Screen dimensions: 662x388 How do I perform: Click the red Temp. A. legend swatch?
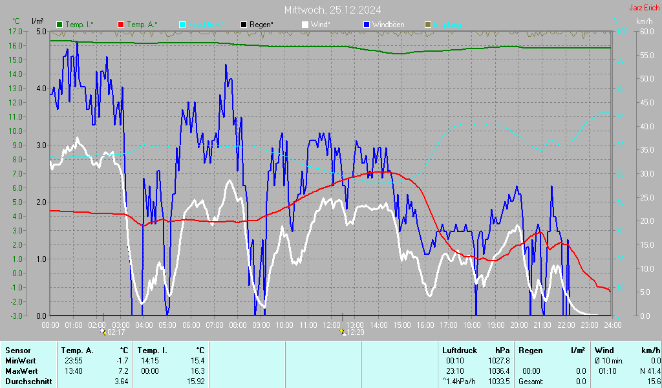coord(121,25)
